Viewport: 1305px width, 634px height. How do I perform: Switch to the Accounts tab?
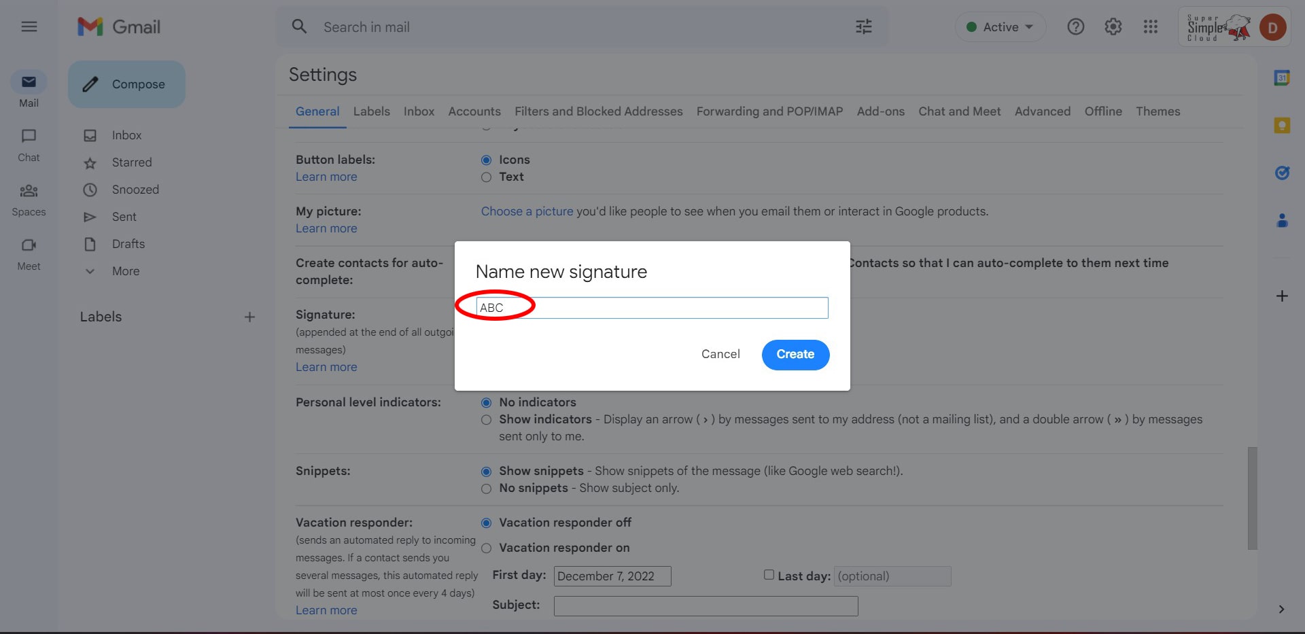coord(474,111)
